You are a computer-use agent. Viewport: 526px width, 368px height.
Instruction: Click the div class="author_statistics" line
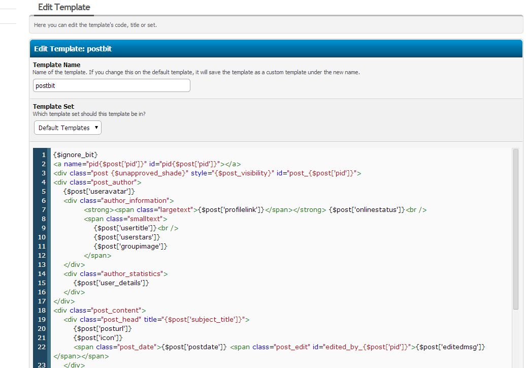coord(116,274)
